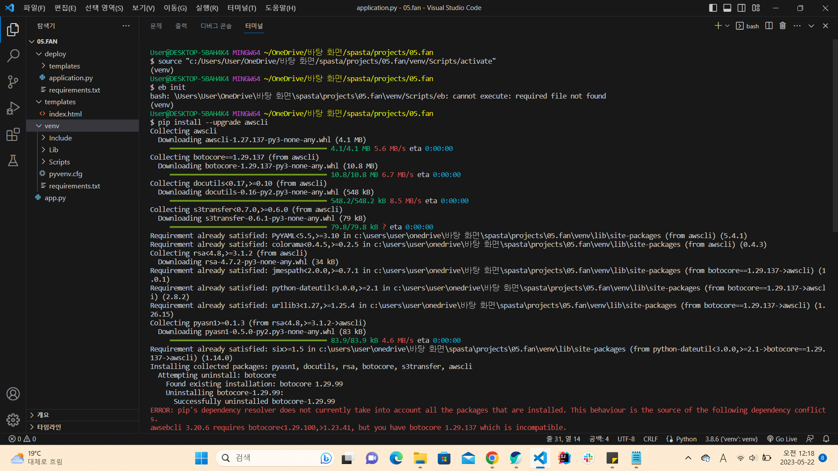The image size is (838, 471).
Task: Start Go Live server
Action: pos(782,439)
